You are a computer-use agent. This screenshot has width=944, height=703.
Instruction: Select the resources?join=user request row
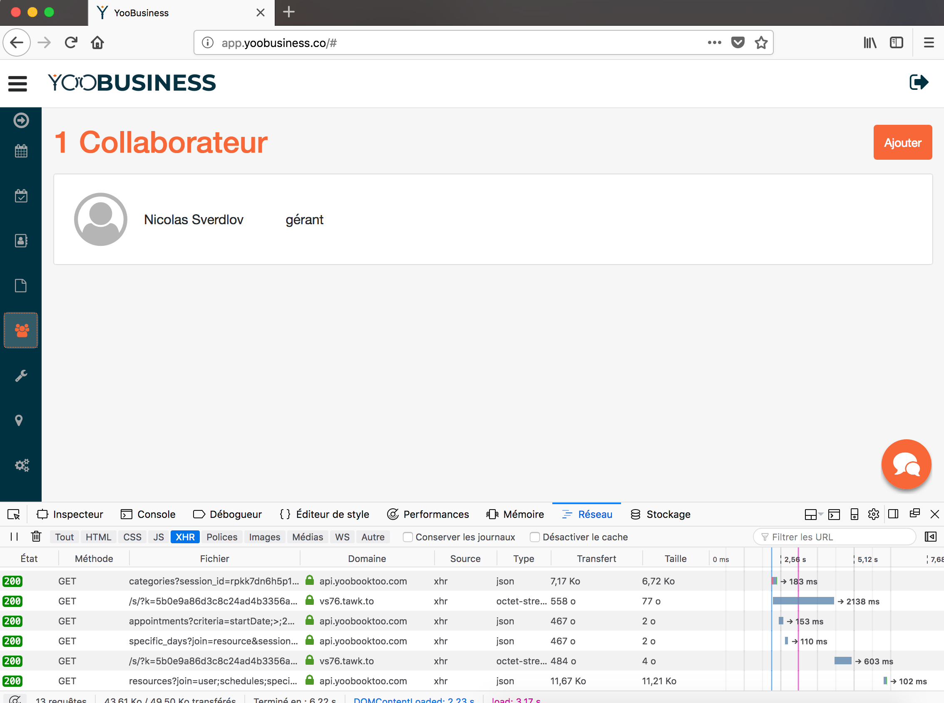(x=472, y=681)
